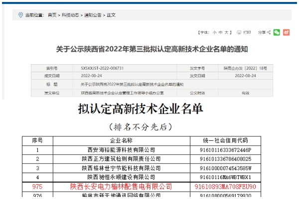Click heading 拟认定高新技术企业名单
This screenshot has height=199, width=299.
coord(141,109)
